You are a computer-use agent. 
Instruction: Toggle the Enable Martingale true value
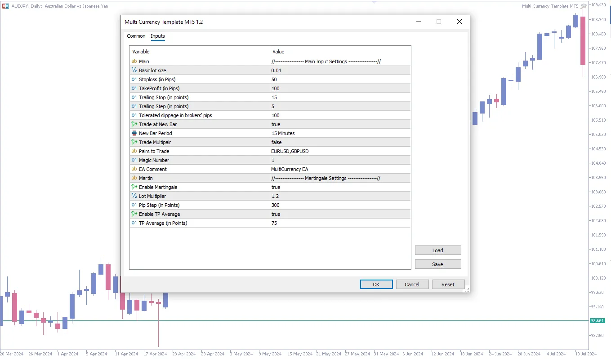340,187
